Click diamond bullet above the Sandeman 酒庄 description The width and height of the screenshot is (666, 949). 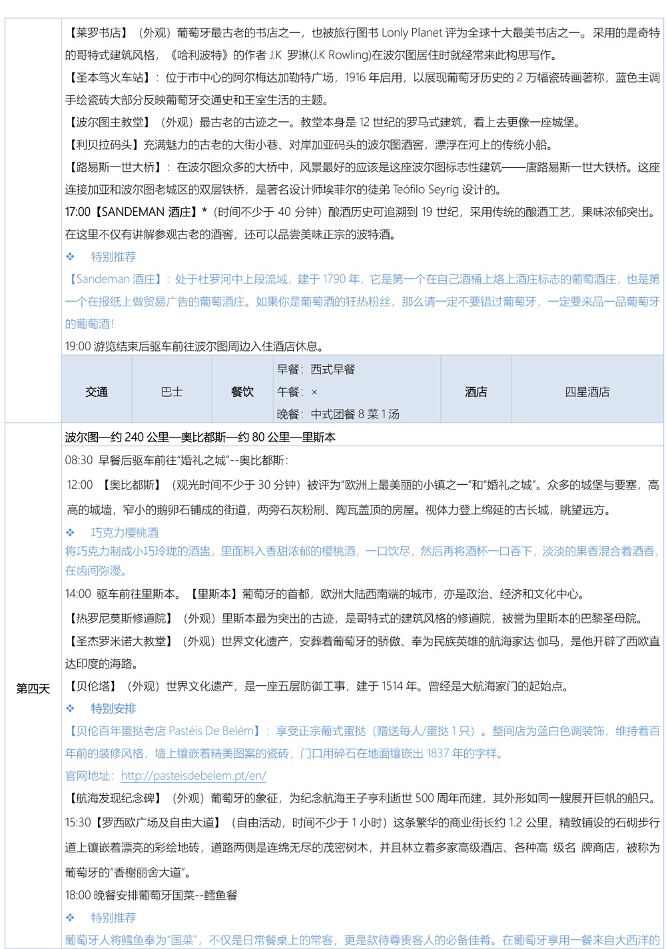point(70,257)
